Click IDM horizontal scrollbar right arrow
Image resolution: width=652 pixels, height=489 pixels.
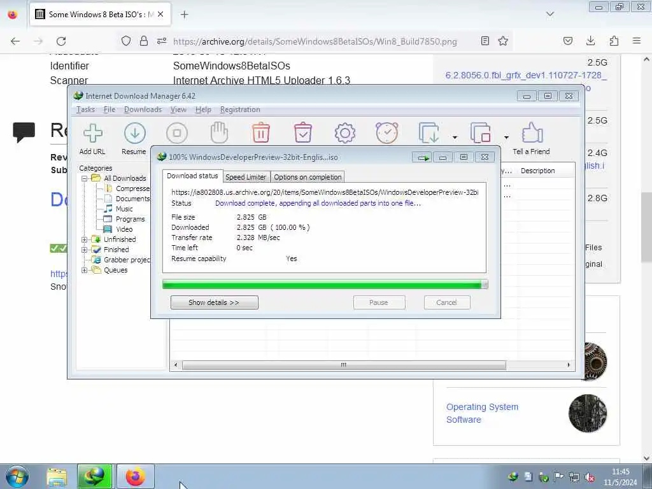569,365
